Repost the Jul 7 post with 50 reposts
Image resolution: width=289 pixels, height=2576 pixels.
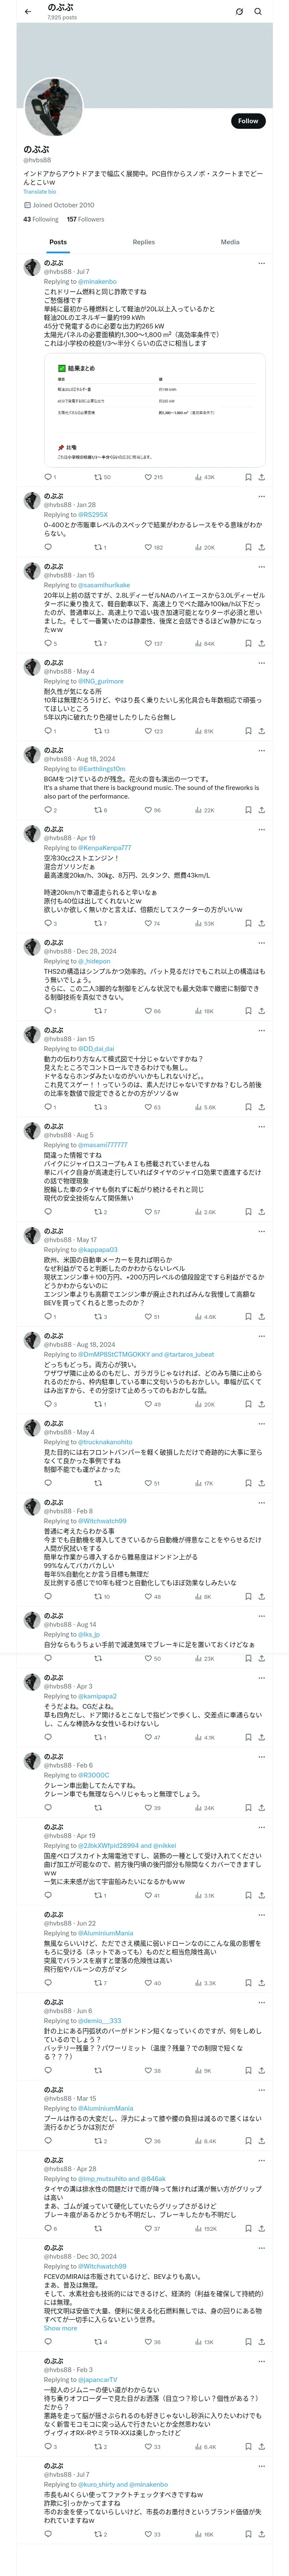pos(103,477)
